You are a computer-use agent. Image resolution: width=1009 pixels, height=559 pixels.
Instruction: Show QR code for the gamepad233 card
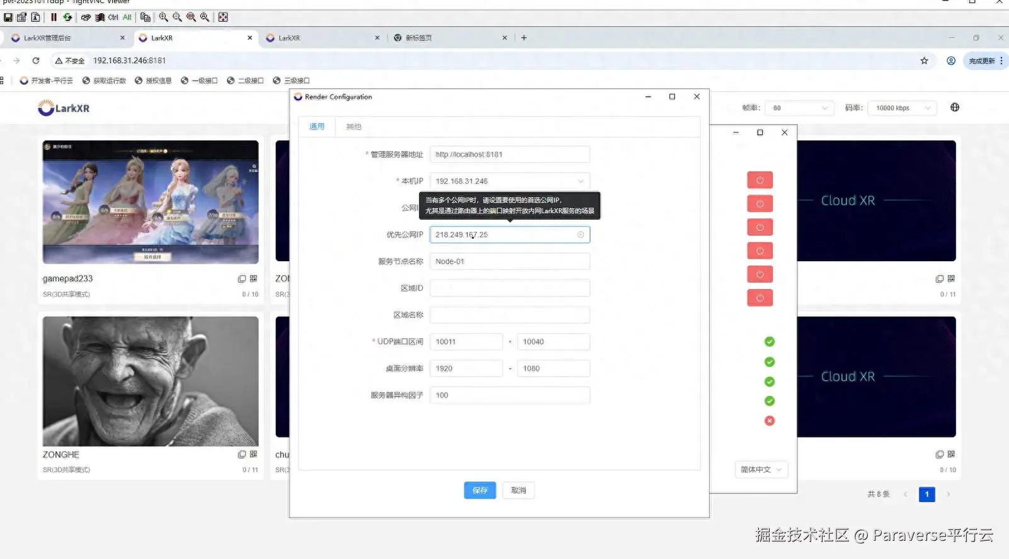point(253,279)
